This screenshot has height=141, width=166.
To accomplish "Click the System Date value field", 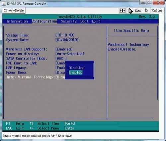I will coord(67,40).
